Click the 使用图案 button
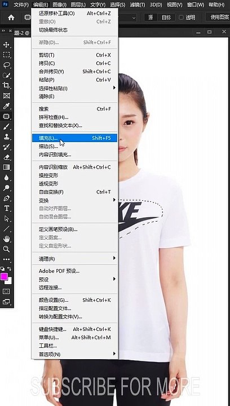230x406 pixels. point(218,17)
